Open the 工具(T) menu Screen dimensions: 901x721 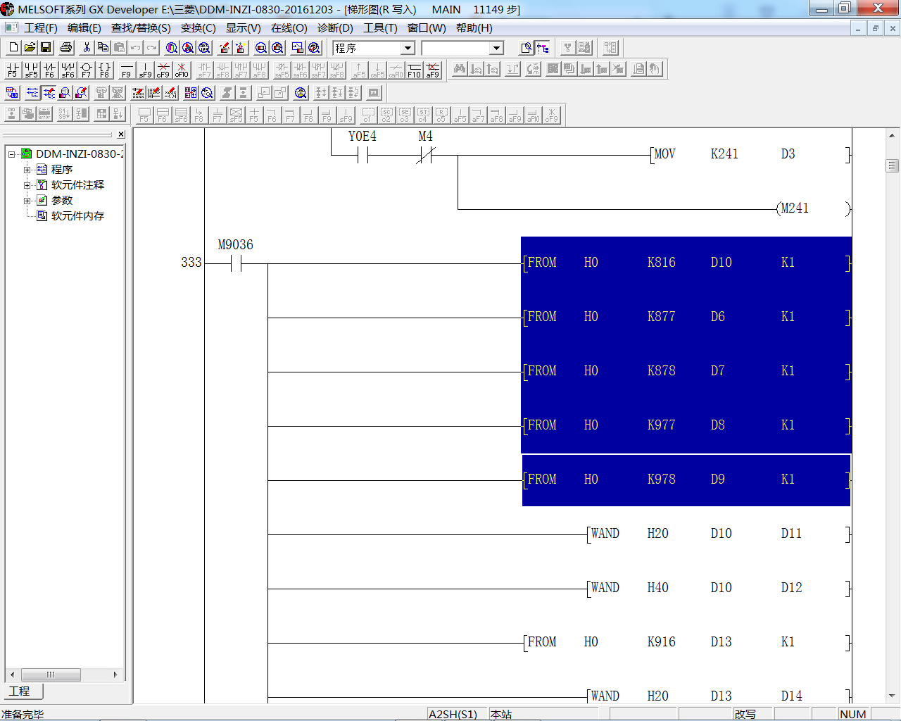[x=380, y=28]
